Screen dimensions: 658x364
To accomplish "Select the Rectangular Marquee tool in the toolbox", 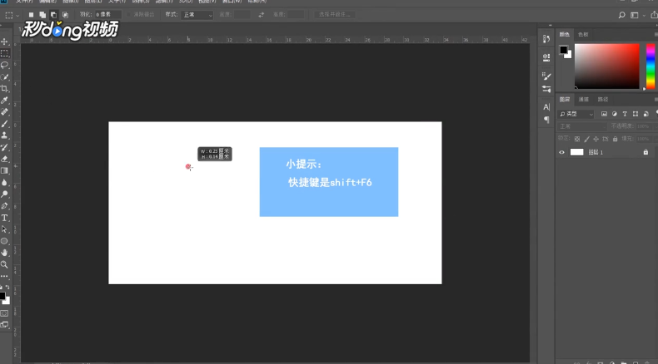I will pos(5,53).
